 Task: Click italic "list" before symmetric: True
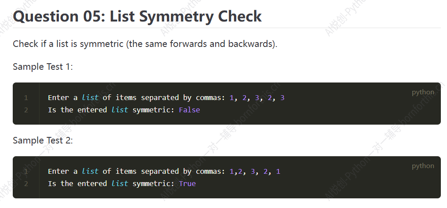[120, 184]
